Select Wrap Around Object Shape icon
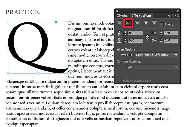The width and height of the screenshot is (184, 127). point(137,23)
